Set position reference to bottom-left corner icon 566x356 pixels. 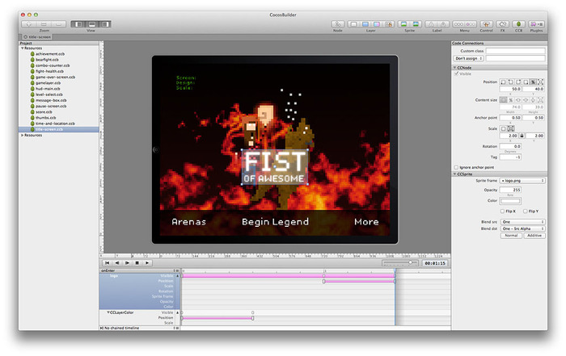pos(503,82)
